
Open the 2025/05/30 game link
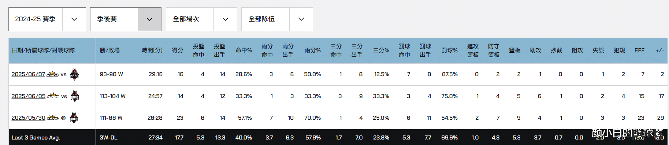pyautogui.click(x=28, y=118)
